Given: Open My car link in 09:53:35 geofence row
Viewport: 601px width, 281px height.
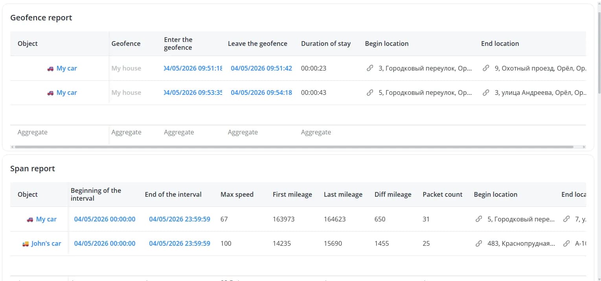Looking at the screenshot, I should (x=67, y=92).
